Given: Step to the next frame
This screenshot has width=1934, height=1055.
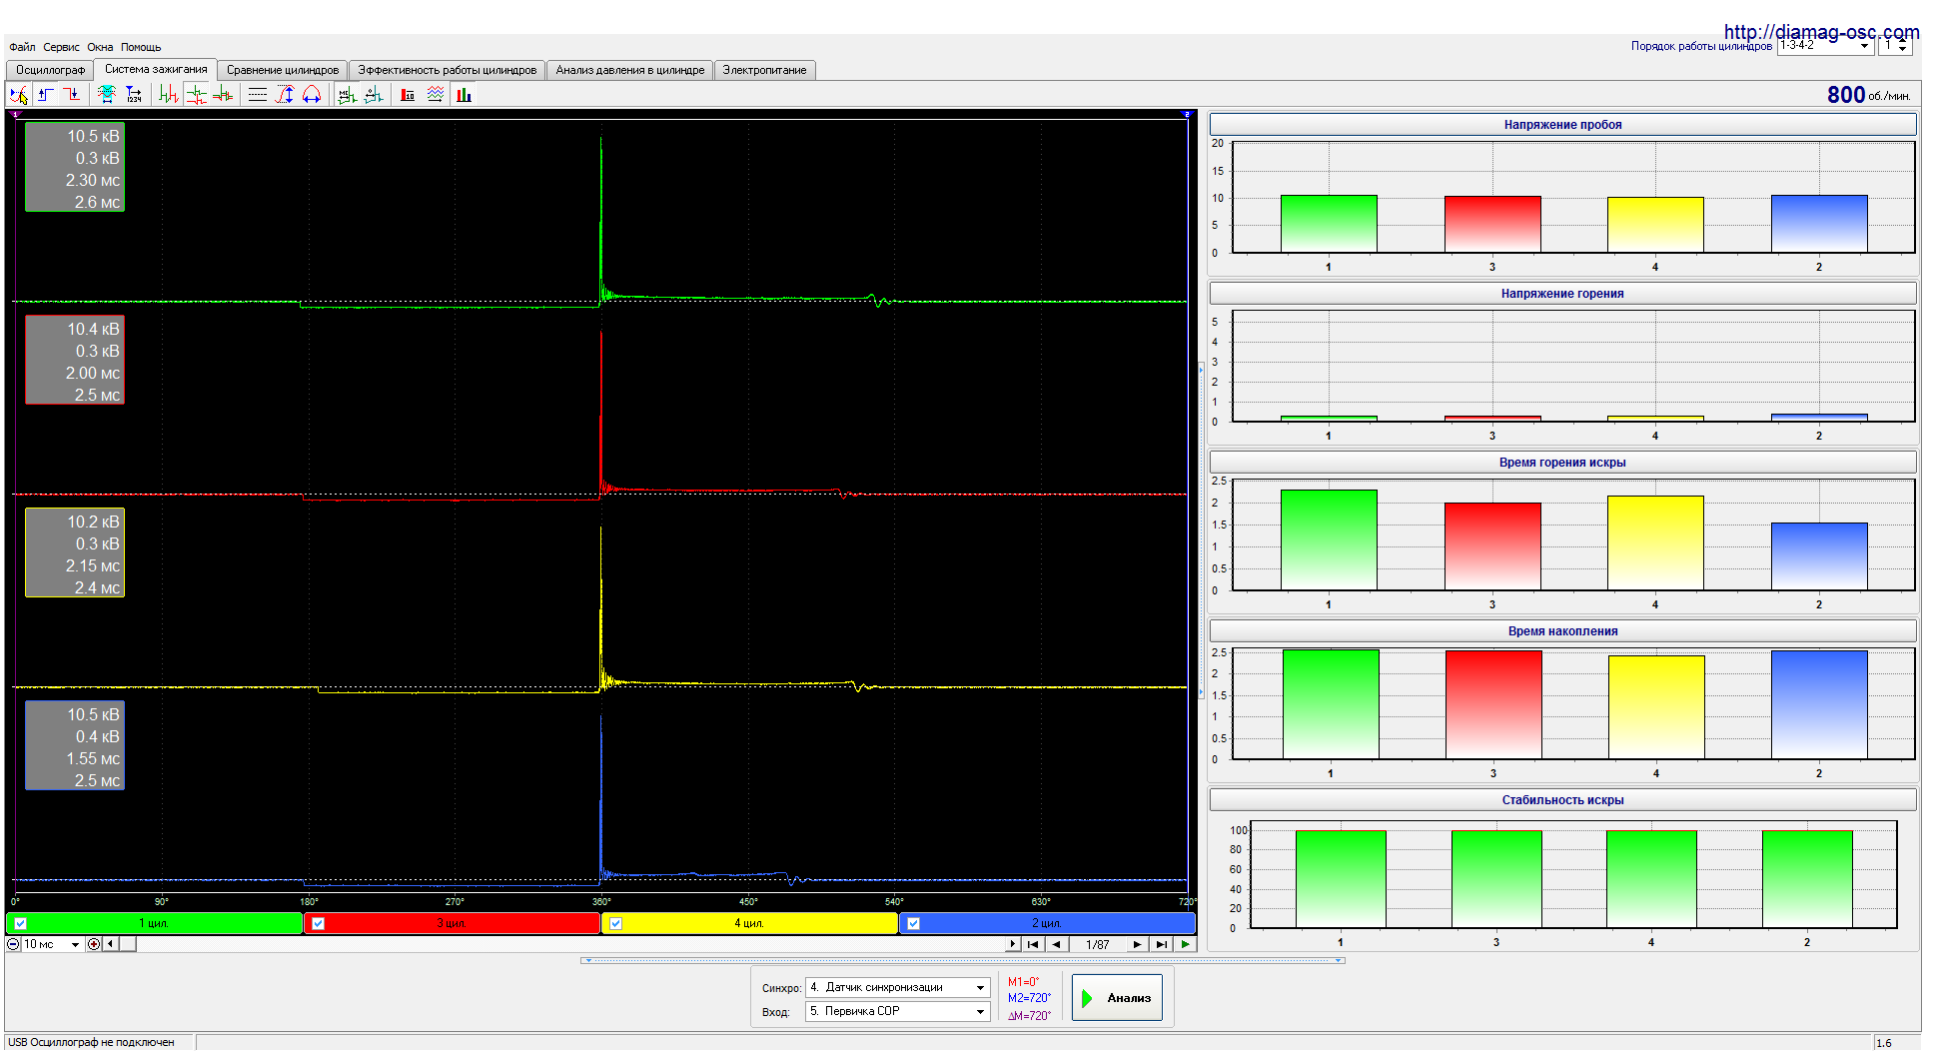Looking at the screenshot, I should [x=1137, y=944].
